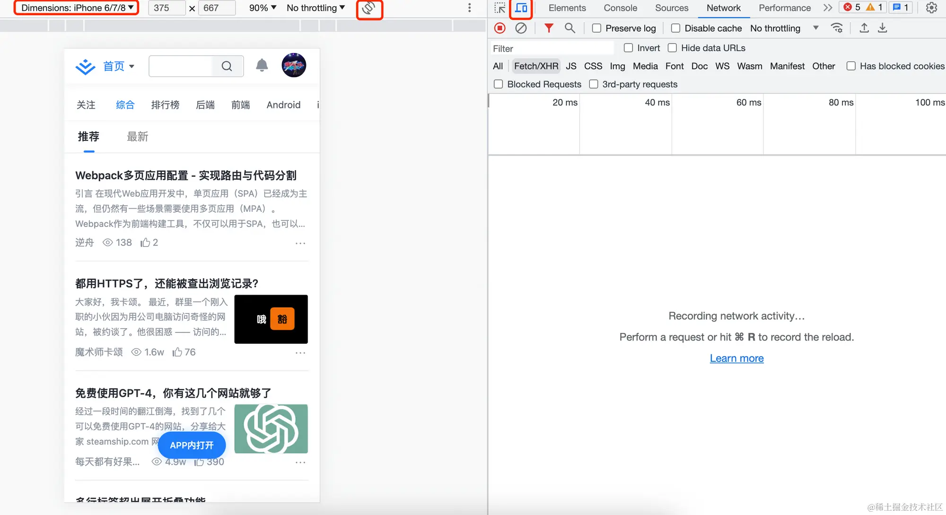The width and height of the screenshot is (946, 515).
Task: Click the inspect element selector icon
Action: pyautogui.click(x=499, y=8)
